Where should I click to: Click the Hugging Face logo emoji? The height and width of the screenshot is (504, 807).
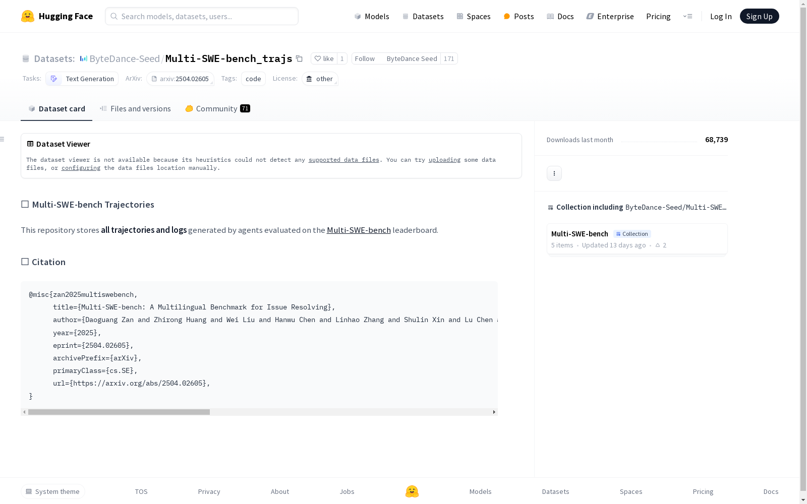coord(28,16)
